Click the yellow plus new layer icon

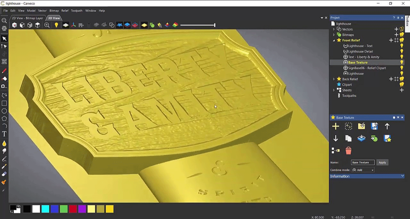(x=335, y=126)
